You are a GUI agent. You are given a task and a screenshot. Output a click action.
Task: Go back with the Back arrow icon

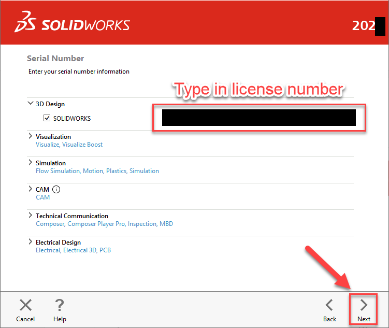point(329,305)
